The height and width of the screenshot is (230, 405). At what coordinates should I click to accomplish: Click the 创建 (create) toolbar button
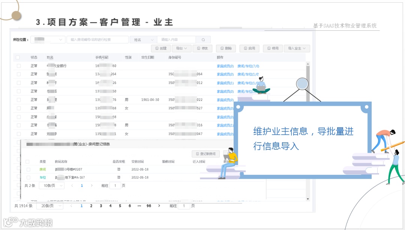click(x=161, y=48)
